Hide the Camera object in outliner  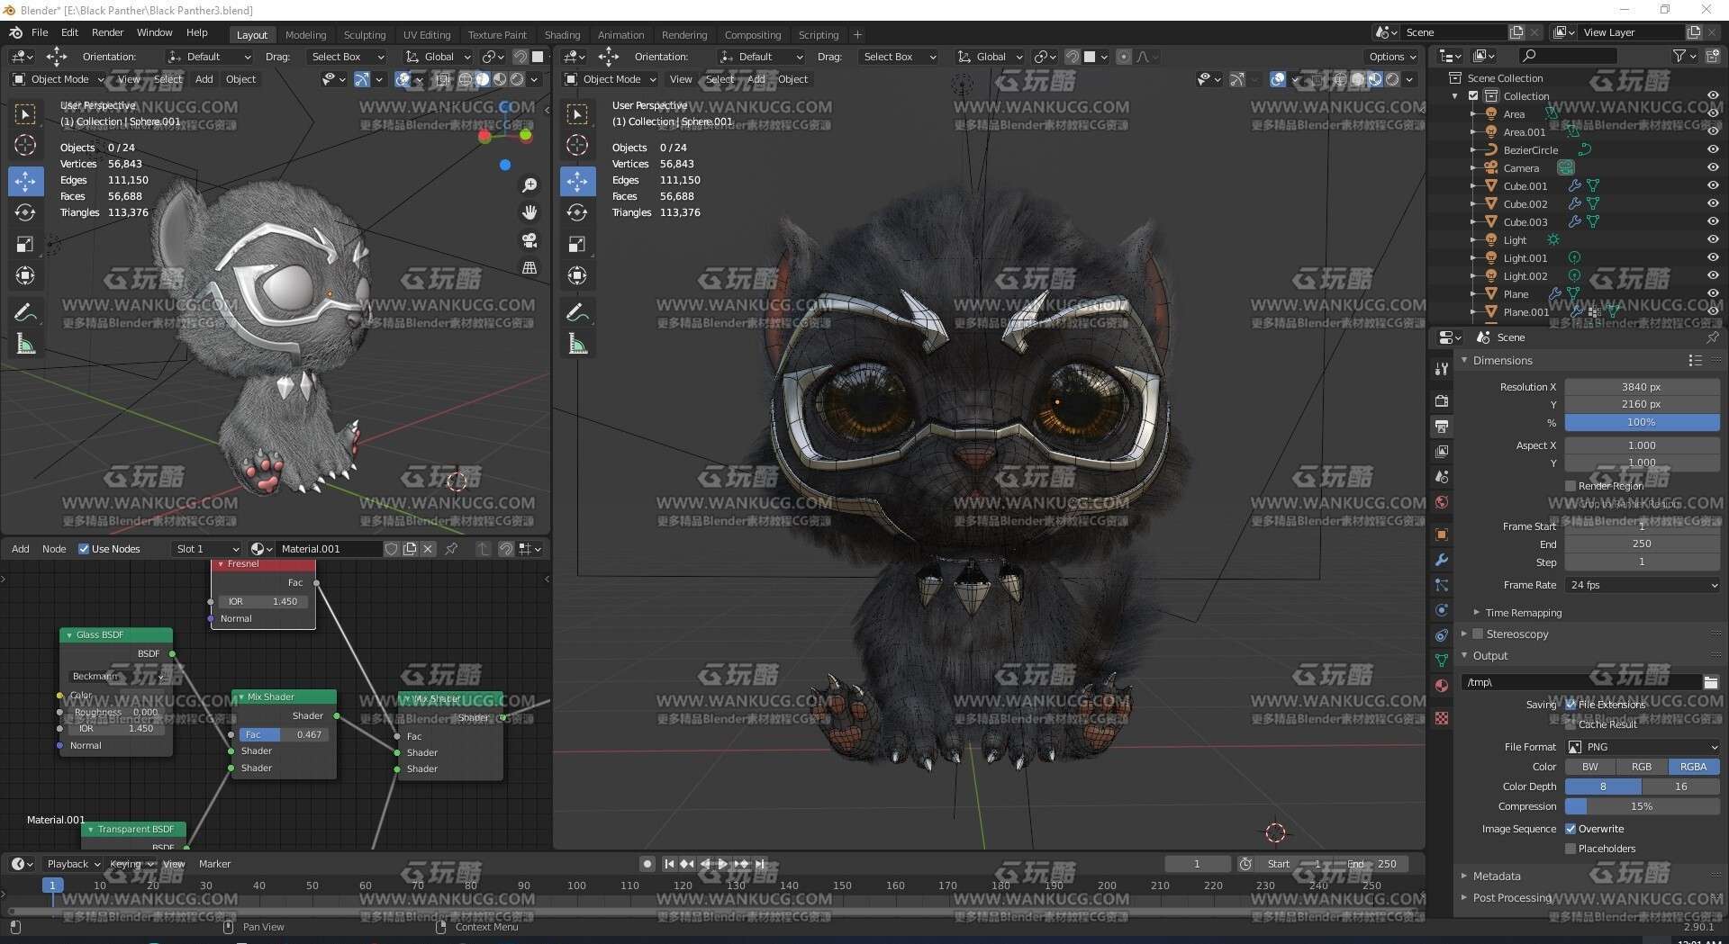[1713, 167]
